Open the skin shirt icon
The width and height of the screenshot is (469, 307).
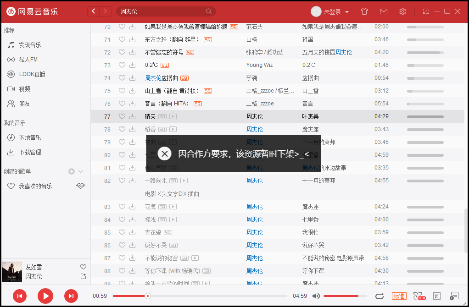364,11
